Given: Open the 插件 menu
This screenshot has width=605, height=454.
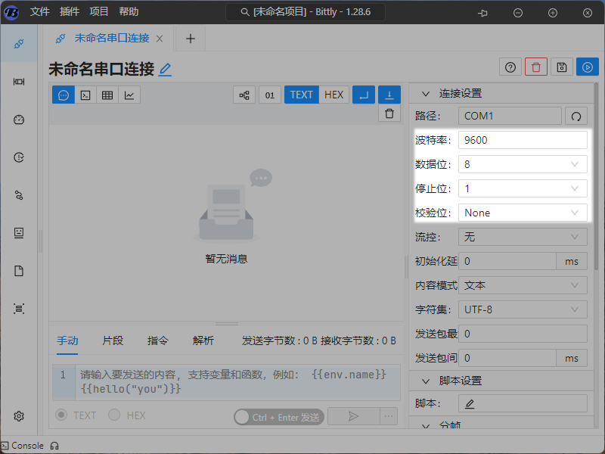Looking at the screenshot, I should 69,12.
